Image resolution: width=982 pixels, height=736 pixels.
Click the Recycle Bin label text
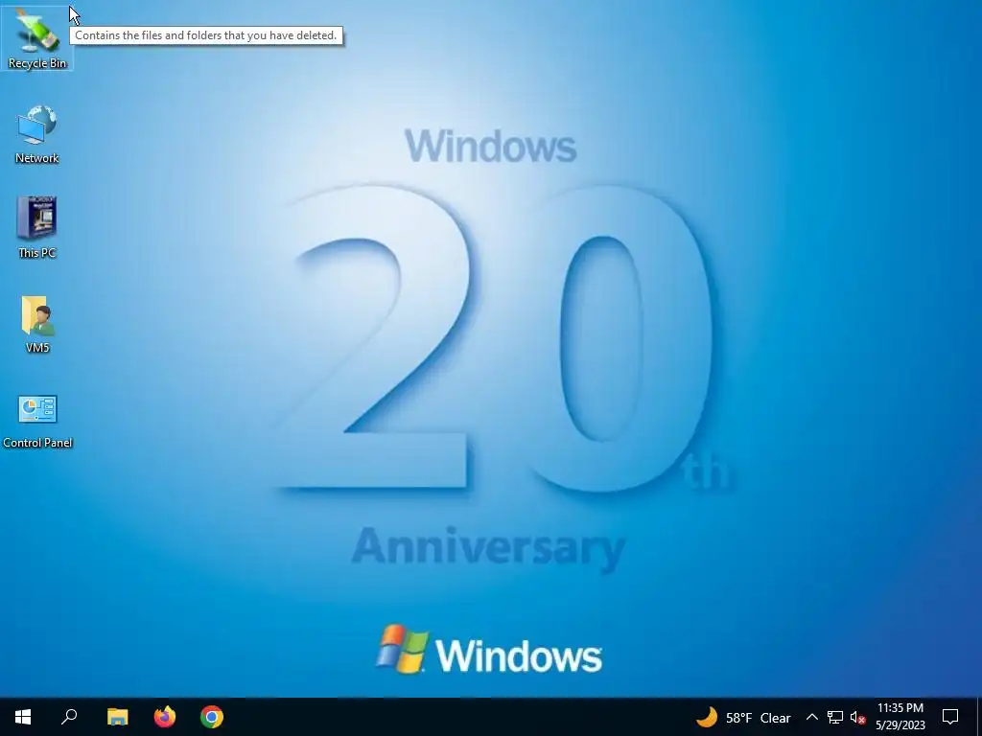click(37, 63)
